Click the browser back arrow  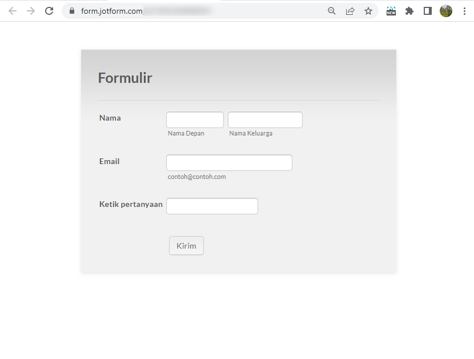click(x=13, y=11)
